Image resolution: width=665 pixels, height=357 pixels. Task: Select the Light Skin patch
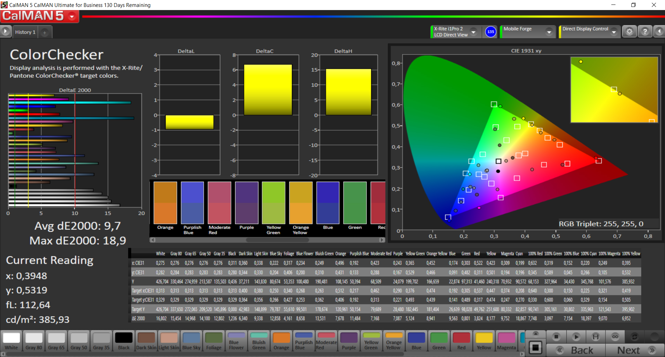[x=169, y=341]
